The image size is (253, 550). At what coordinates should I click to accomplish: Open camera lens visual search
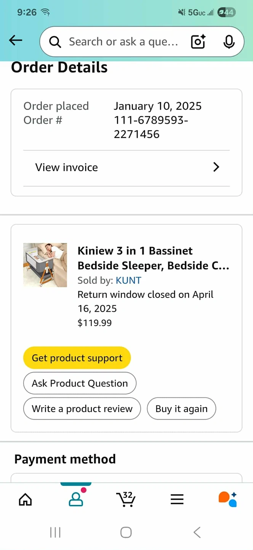pyautogui.click(x=198, y=42)
